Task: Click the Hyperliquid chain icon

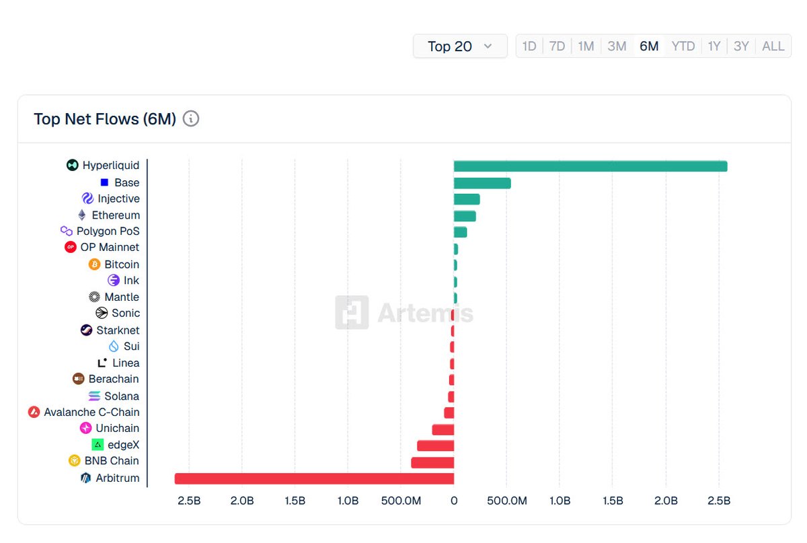Action: click(x=73, y=166)
